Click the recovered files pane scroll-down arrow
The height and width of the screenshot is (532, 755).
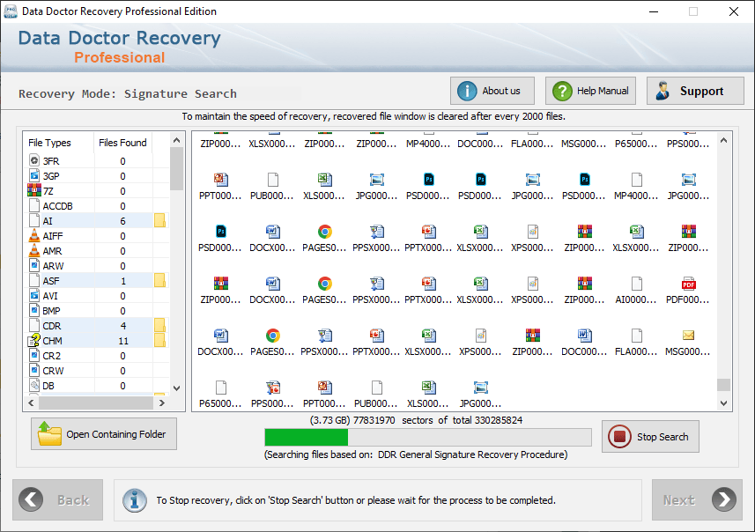coord(723,403)
